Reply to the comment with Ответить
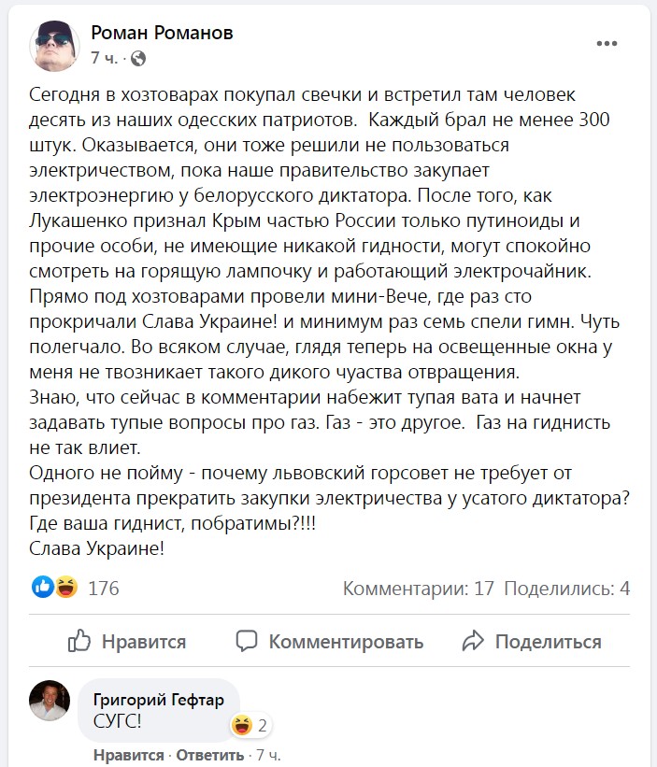The height and width of the screenshot is (767, 657). (210, 755)
